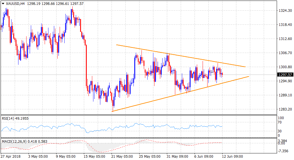Viewport: 294px width, 160px height.
Task: Click the current price tag 1297.57
Action: [285, 75]
